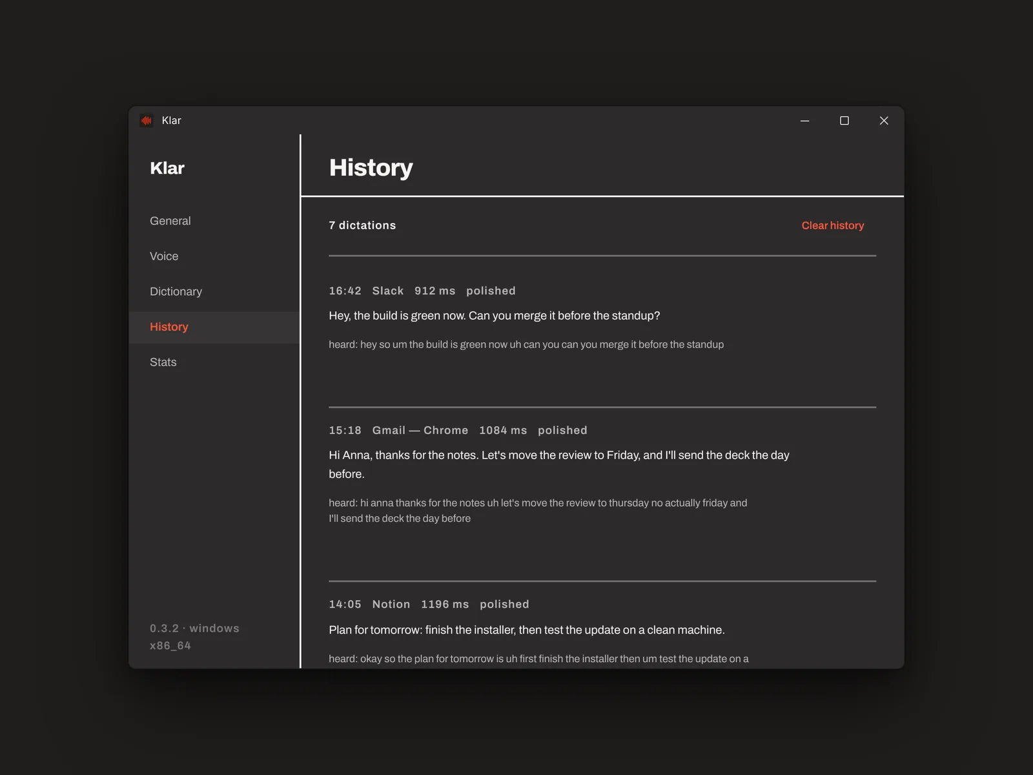Viewport: 1033px width, 775px height.
Task: Select the 'Plan for tomorrow' dictation text
Action: pos(527,630)
